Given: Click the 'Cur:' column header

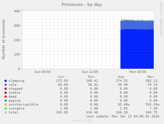Looking at the screenshot, I should point(62,77).
